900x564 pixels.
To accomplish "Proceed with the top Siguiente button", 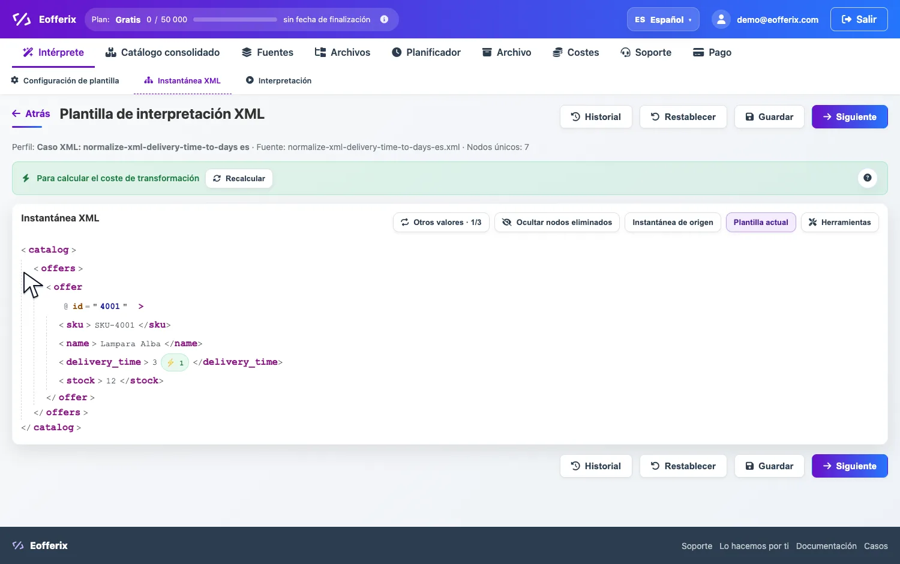I will [850, 117].
